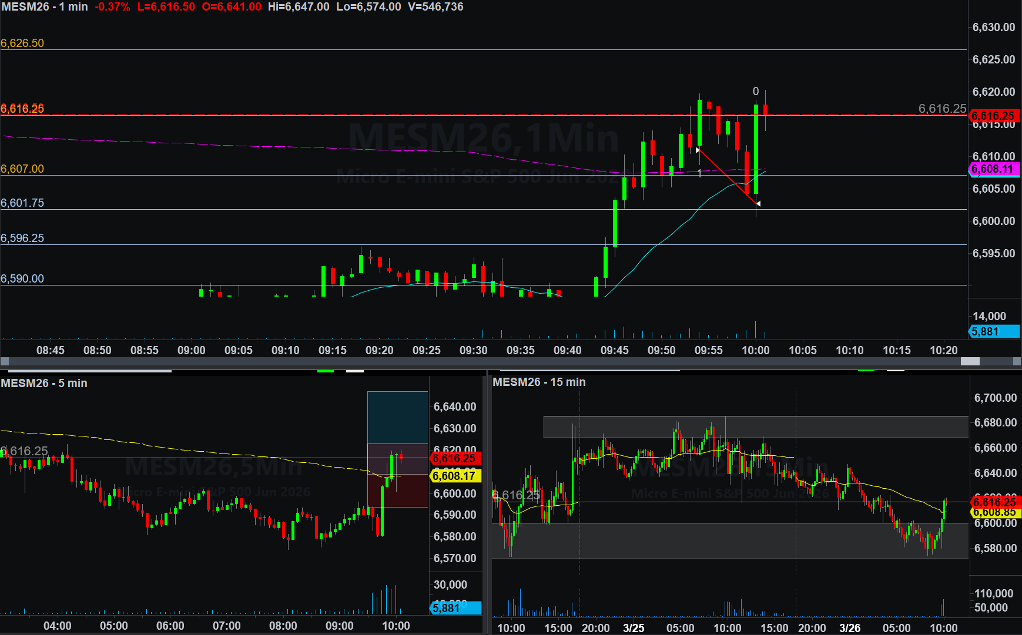Select the 6,626.50 horizontal level line label
This screenshot has width=1022, height=635.
pos(22,43)
